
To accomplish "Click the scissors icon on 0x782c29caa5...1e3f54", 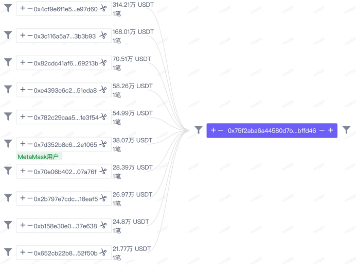I will point(103,117).
